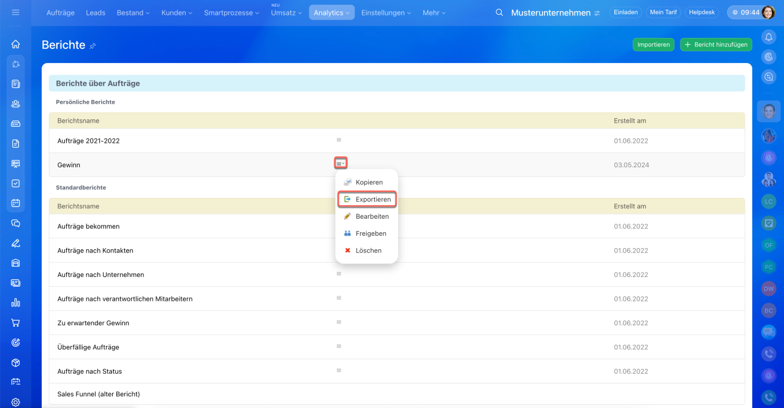The image size is (784, 408).
Task: Toggle the company switcher next to Musterunternehmen
Action: click(597, 13)
